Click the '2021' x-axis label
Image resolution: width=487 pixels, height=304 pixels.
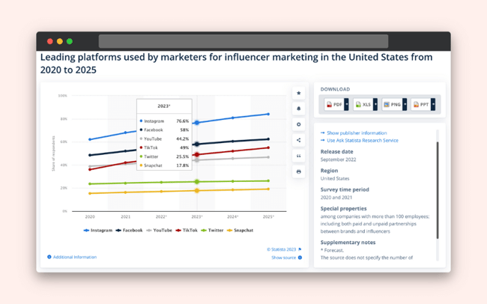pyautogui.click(x=125, y=216)
